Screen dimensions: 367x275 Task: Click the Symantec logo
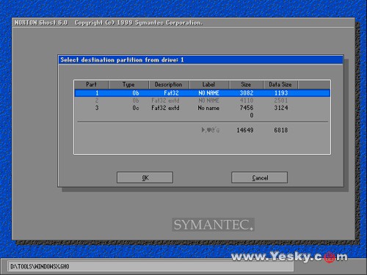click(213, 224)
